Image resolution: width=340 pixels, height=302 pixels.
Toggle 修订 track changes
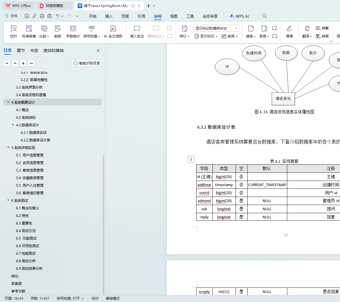tap(184, 32)
